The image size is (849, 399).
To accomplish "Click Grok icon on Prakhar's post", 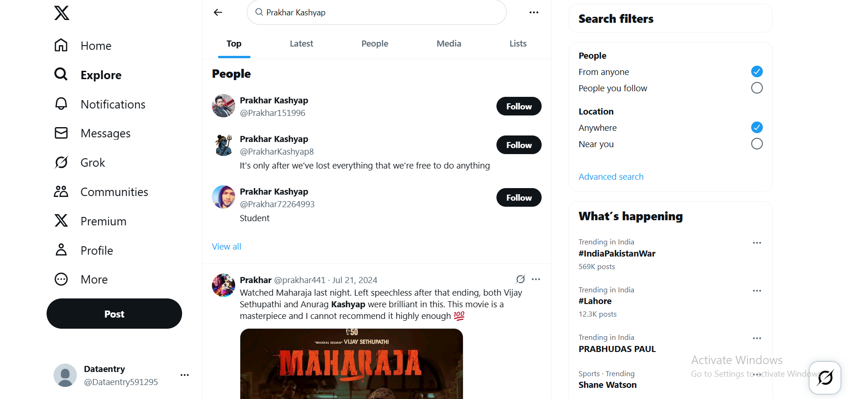I will click(x=520, y=279).
